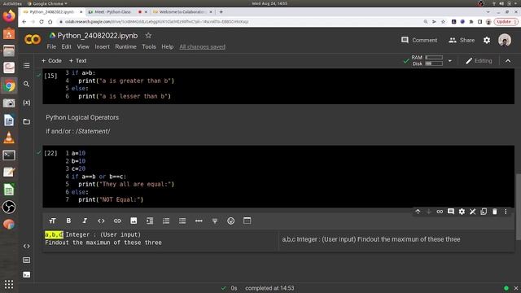Add a bulleted list in the text cell

[x=182, y=221]
